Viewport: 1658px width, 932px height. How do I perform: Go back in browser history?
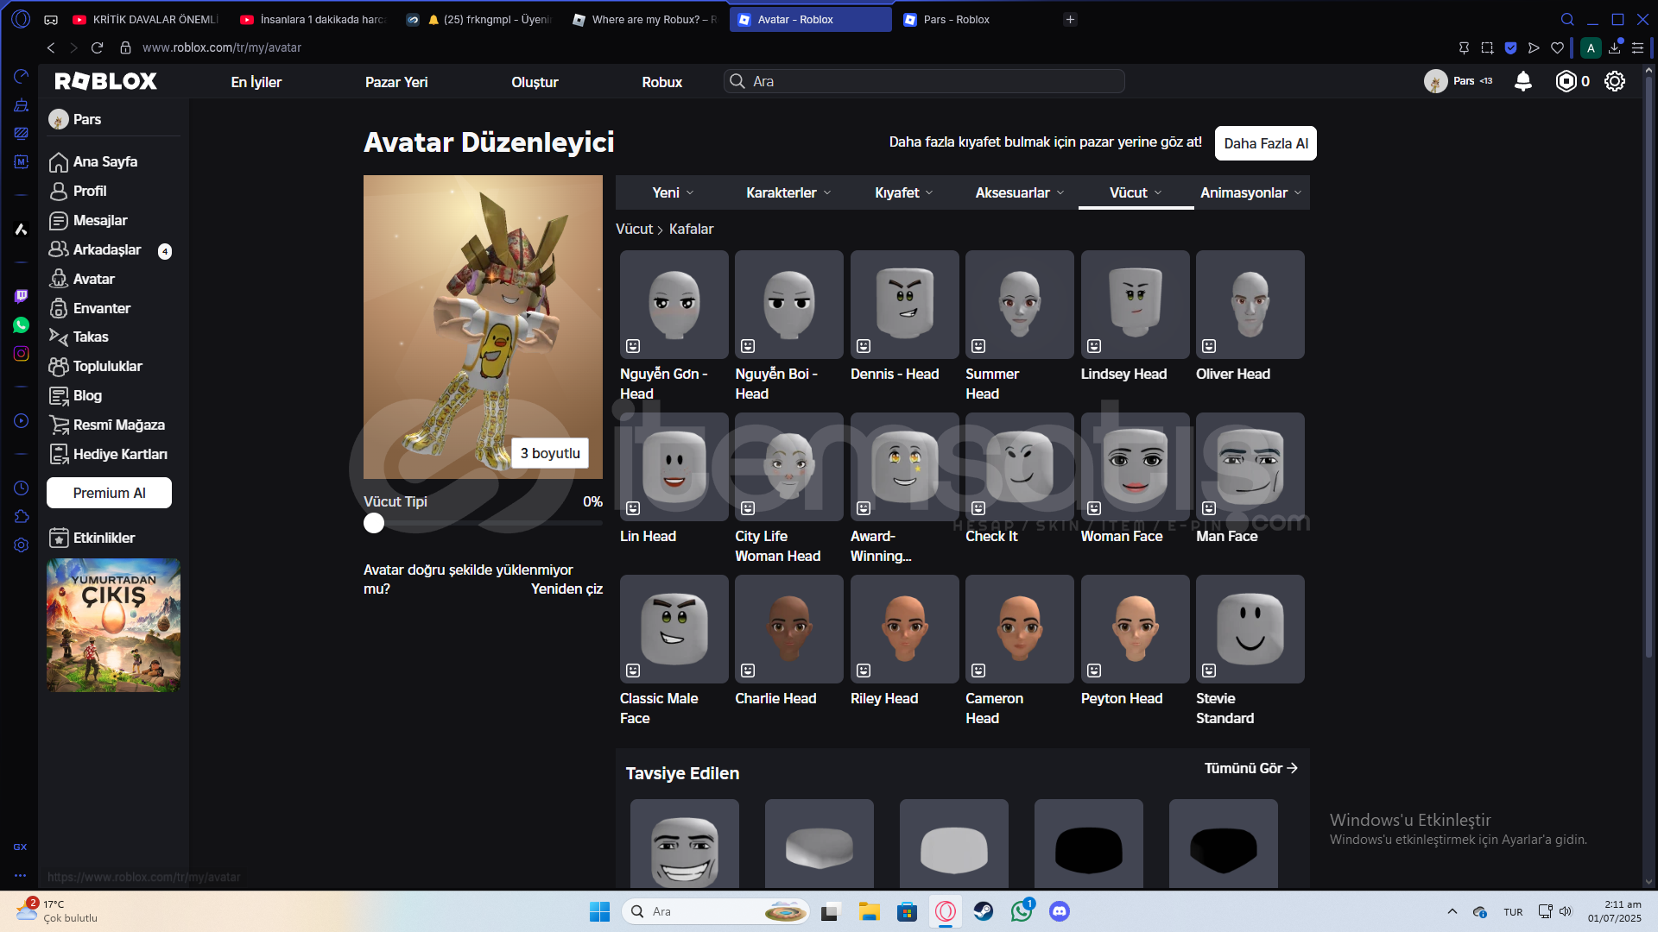pos(51,47)
